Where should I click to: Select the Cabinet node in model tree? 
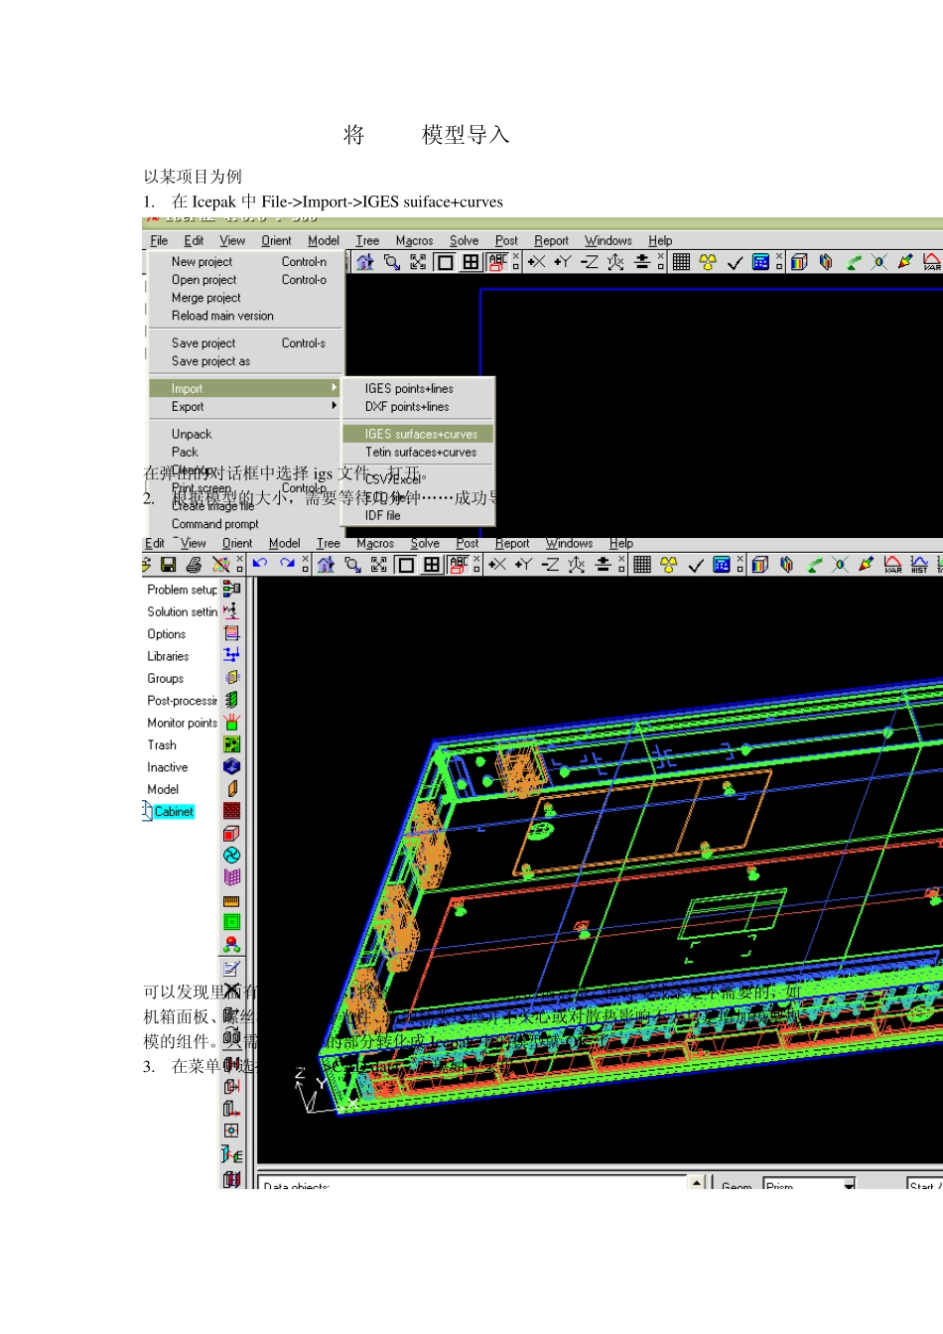coord(174,812)
